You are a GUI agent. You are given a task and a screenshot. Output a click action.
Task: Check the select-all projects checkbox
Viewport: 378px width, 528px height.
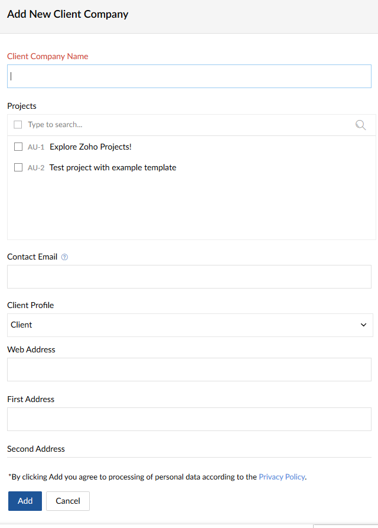tap(18, 125)
